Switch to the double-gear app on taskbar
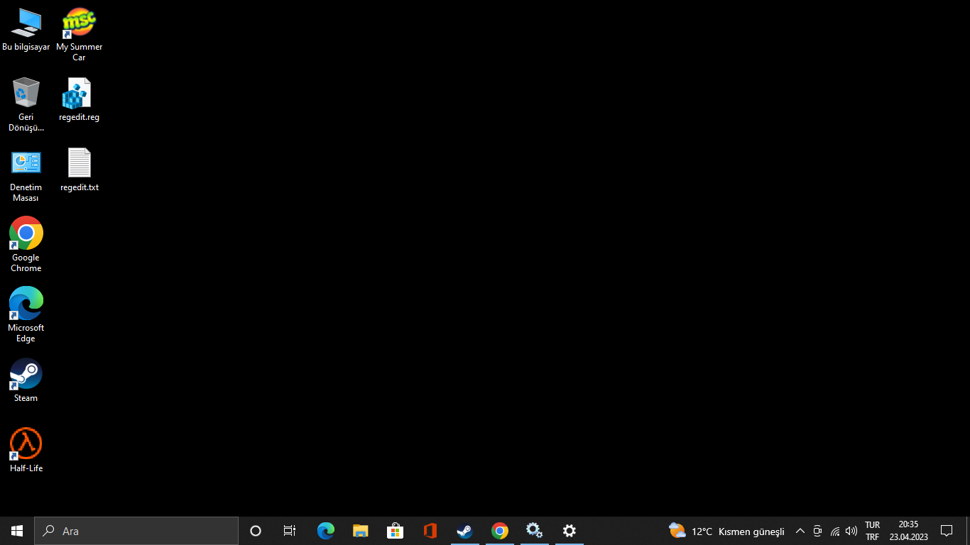Image resolution: width=970 pixels, height=545 pixels. 534,531
